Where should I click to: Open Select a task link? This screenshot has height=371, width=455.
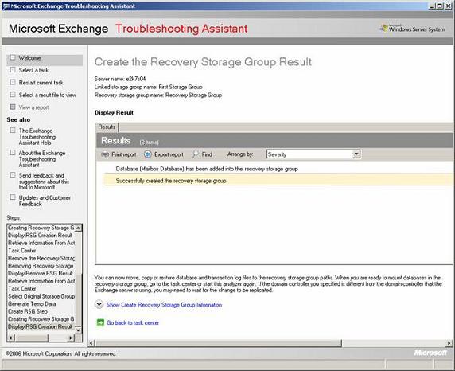coord(33,70)
